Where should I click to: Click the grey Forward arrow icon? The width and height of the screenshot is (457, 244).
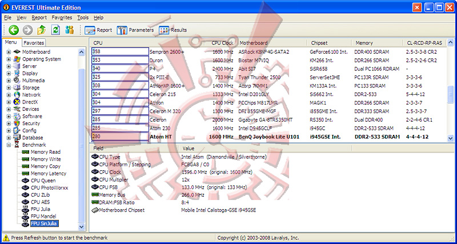pyautogui.click(x=27, y=30)
